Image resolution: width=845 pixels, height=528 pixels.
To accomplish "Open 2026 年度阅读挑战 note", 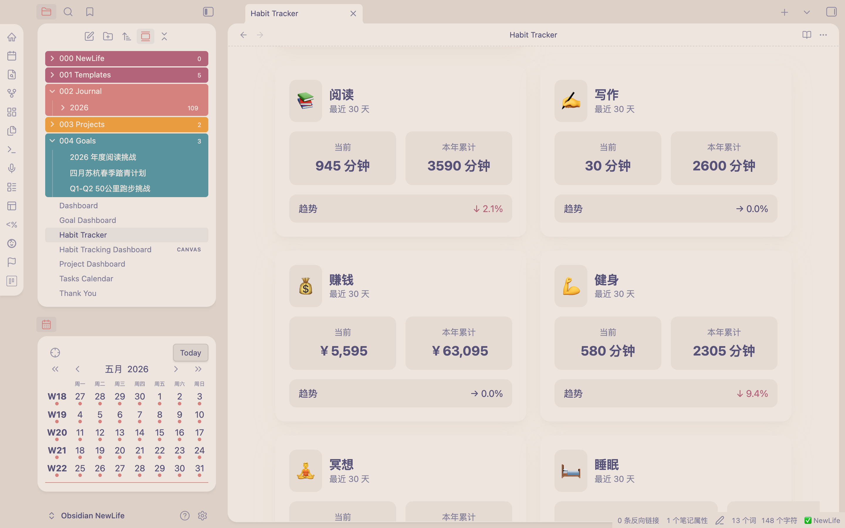I will point(103,157).
